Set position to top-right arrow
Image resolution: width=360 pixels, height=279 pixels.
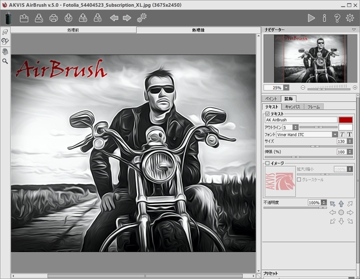(350, 204)
